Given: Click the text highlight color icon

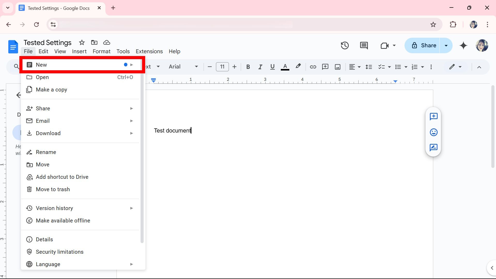Looking at the screenshot, I should click(298, 66).
